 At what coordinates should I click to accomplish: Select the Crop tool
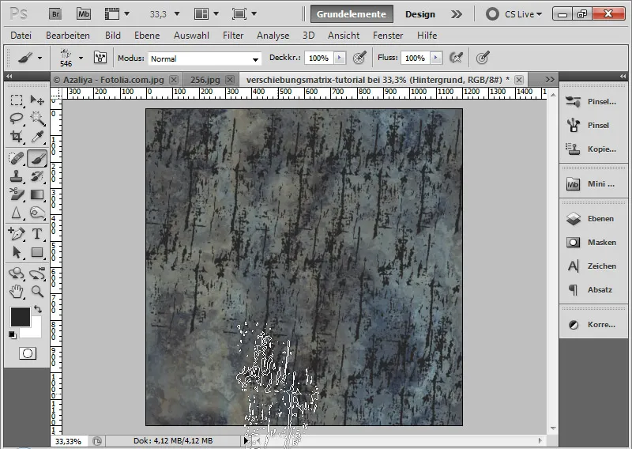click(x=16, y=137)
